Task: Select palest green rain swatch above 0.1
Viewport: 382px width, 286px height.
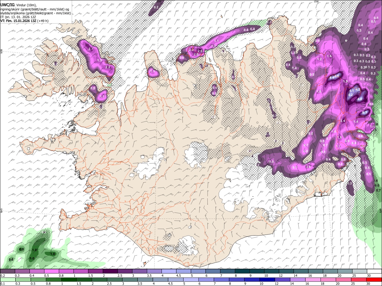Action: coord(7,279)
